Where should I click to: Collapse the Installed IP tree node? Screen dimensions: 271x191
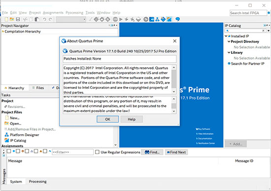tap(226, 36)
